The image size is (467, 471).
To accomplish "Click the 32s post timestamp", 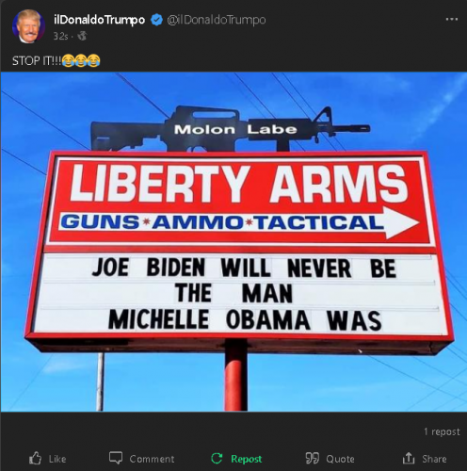I will 60,37.
